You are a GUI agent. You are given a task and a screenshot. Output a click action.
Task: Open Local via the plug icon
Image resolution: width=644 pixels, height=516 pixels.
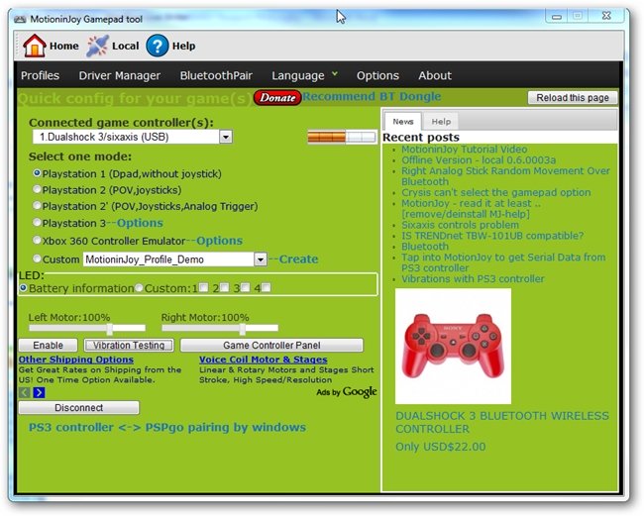(97, 46)
